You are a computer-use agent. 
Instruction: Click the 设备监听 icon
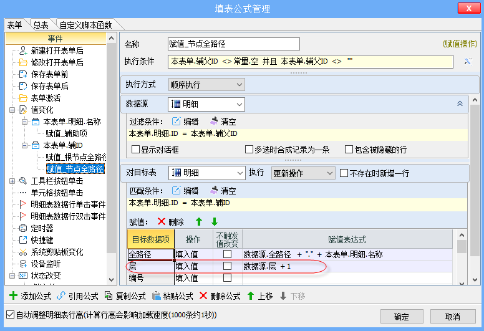[23, 264]
